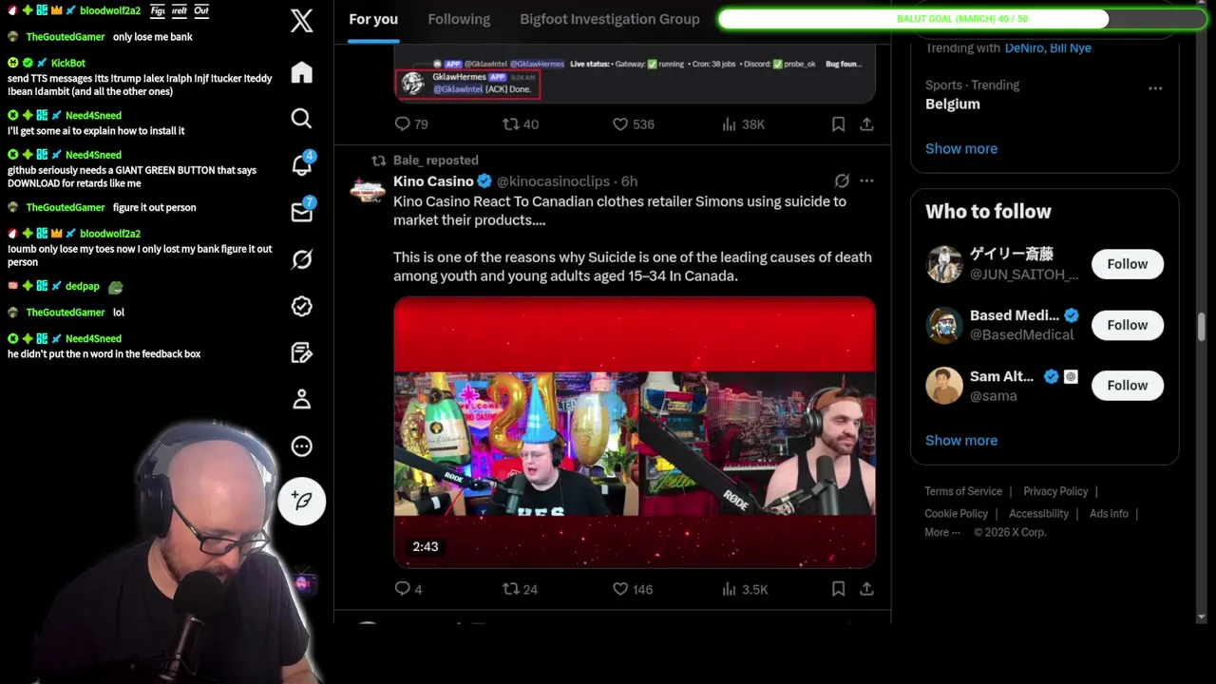Open Explore search icon in sidebar
Viewport: 1216px width, 684px height.
[x=301, y=118]
